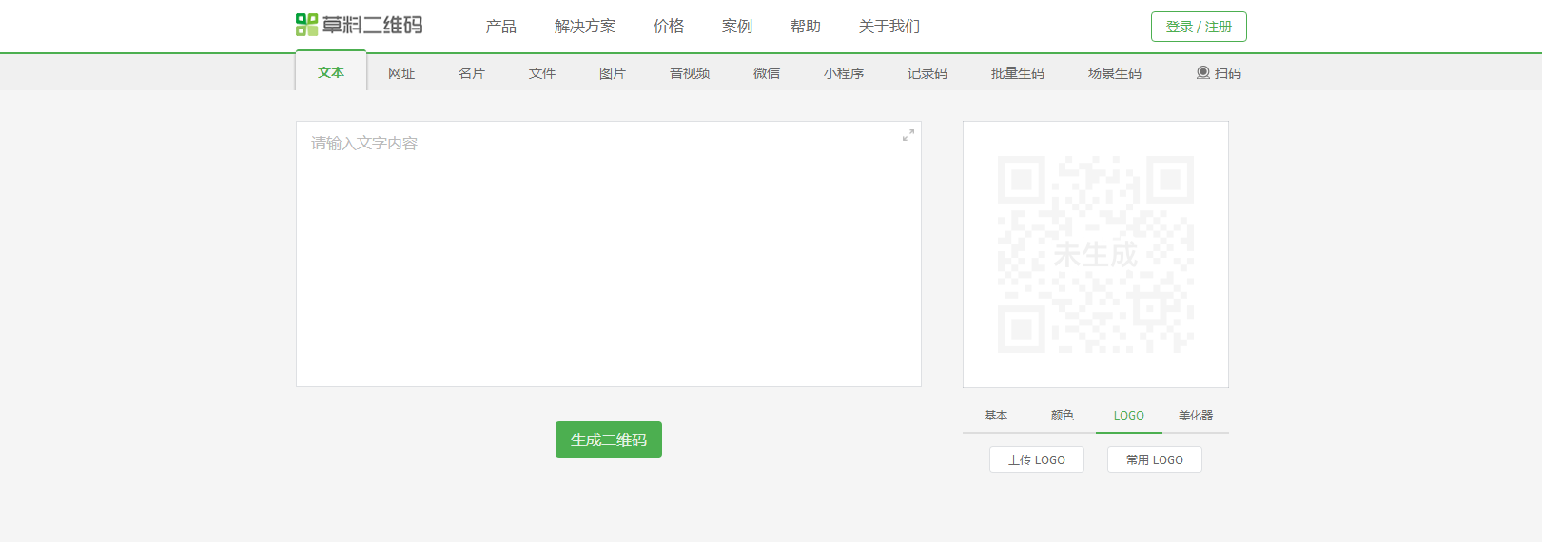Click the 生成二维码 button
1542x547 pixels.
pos(609,440)
